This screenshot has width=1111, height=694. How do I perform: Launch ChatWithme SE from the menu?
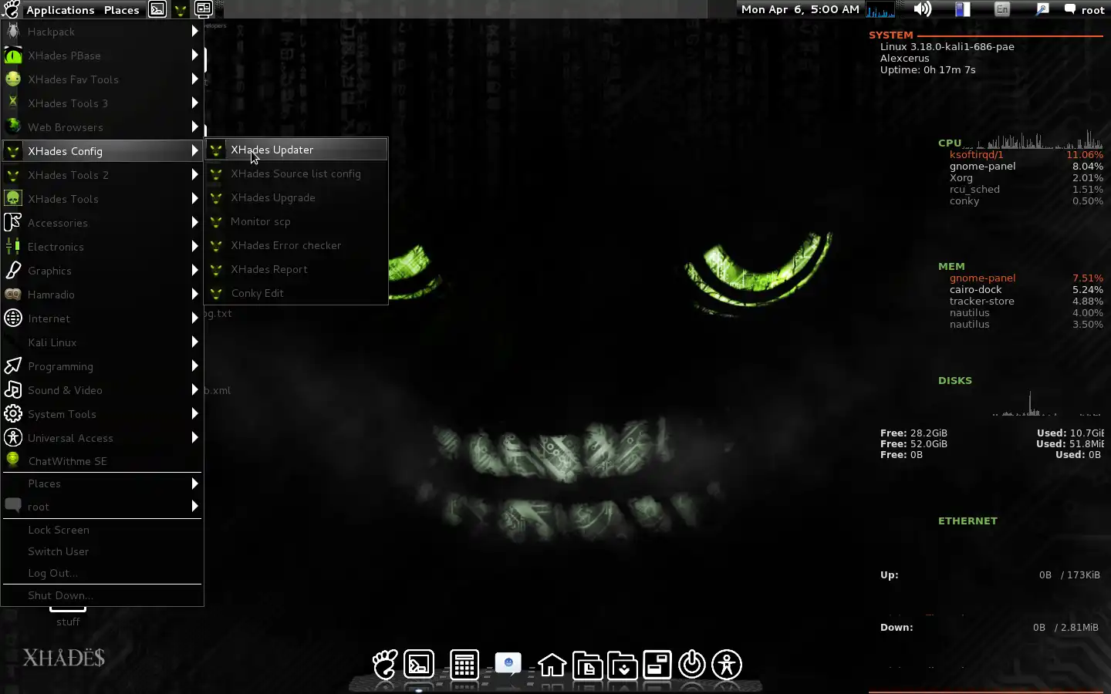click(102, 461)
